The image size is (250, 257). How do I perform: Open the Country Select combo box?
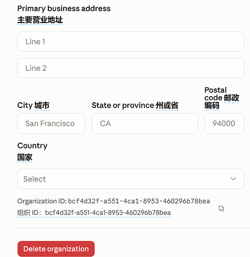pyautogui.click(x=130, y=179)
